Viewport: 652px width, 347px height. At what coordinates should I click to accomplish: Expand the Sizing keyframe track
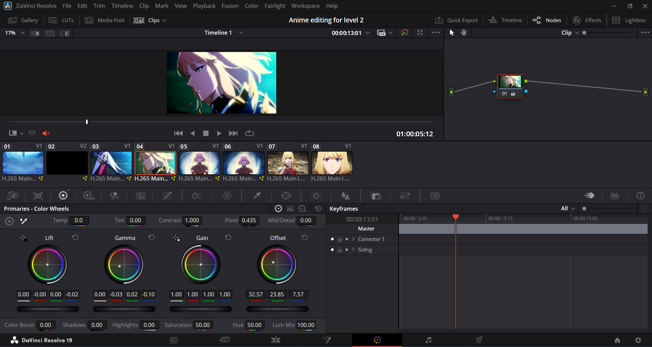coord(353,250)
